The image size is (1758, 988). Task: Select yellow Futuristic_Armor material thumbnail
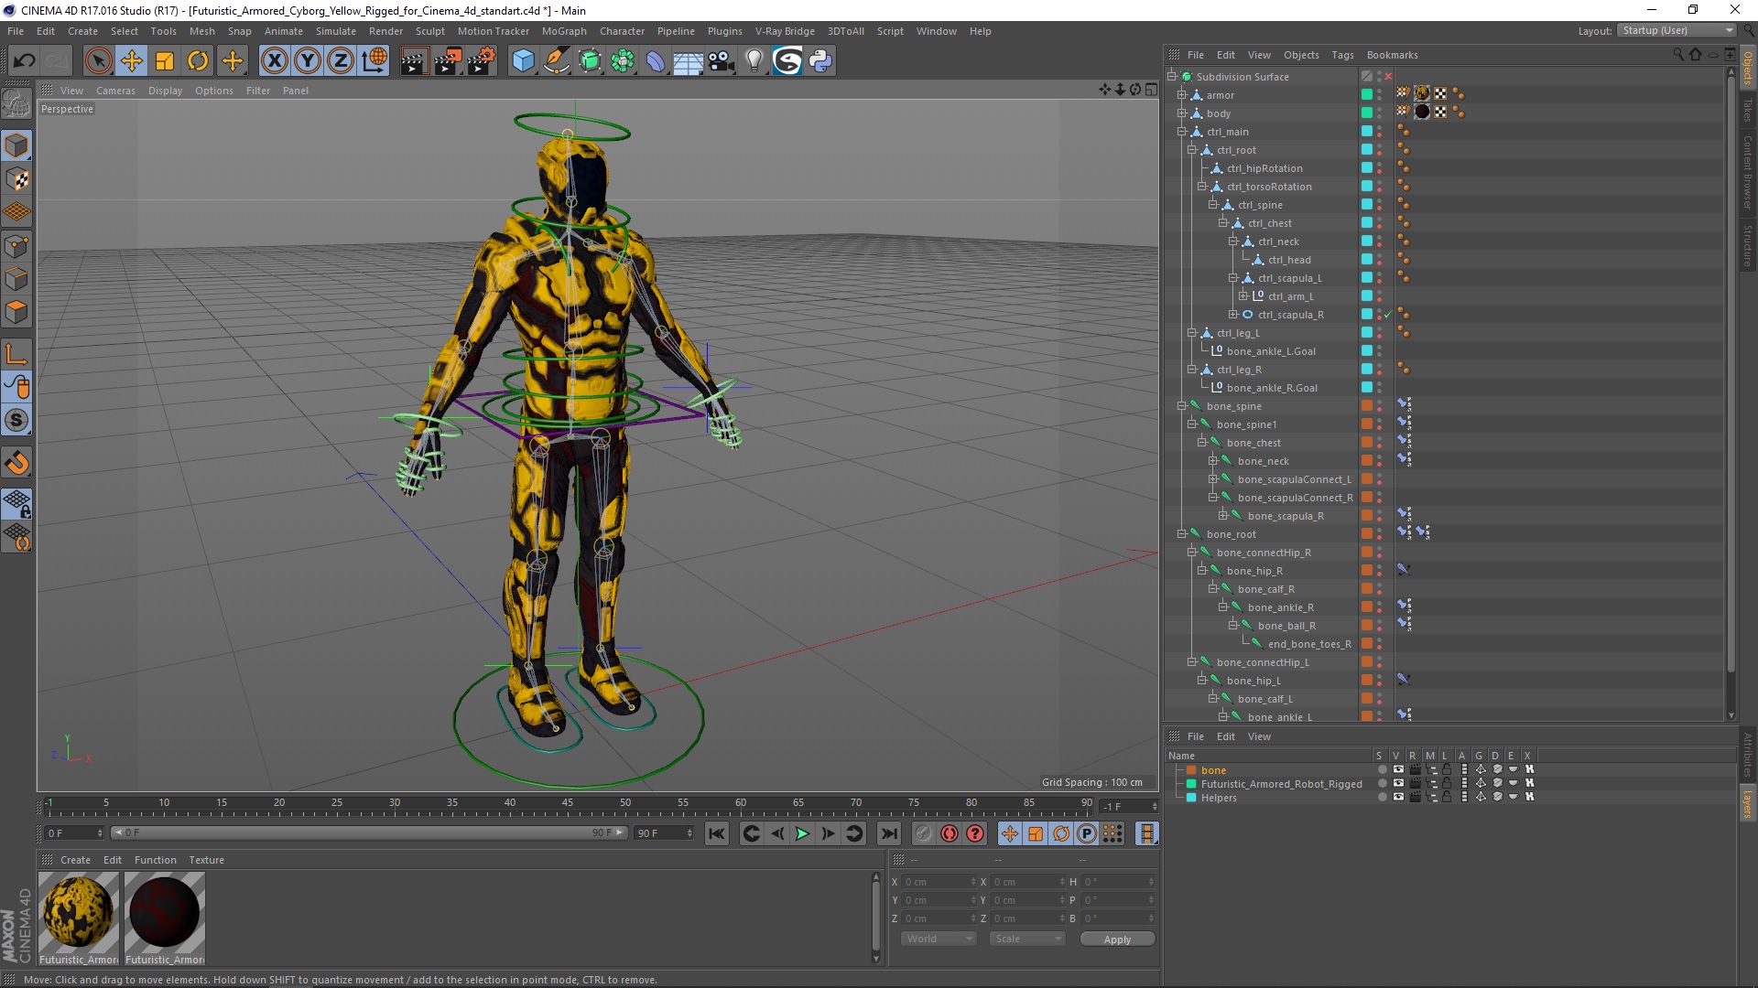point(79,912)
